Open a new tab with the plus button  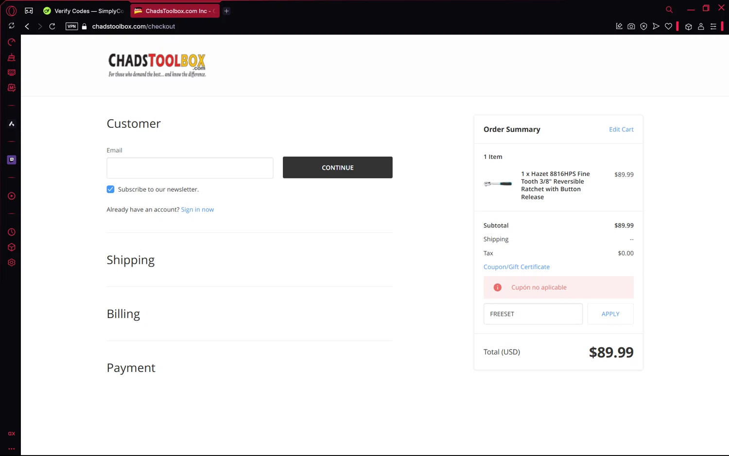click(226, 11)
